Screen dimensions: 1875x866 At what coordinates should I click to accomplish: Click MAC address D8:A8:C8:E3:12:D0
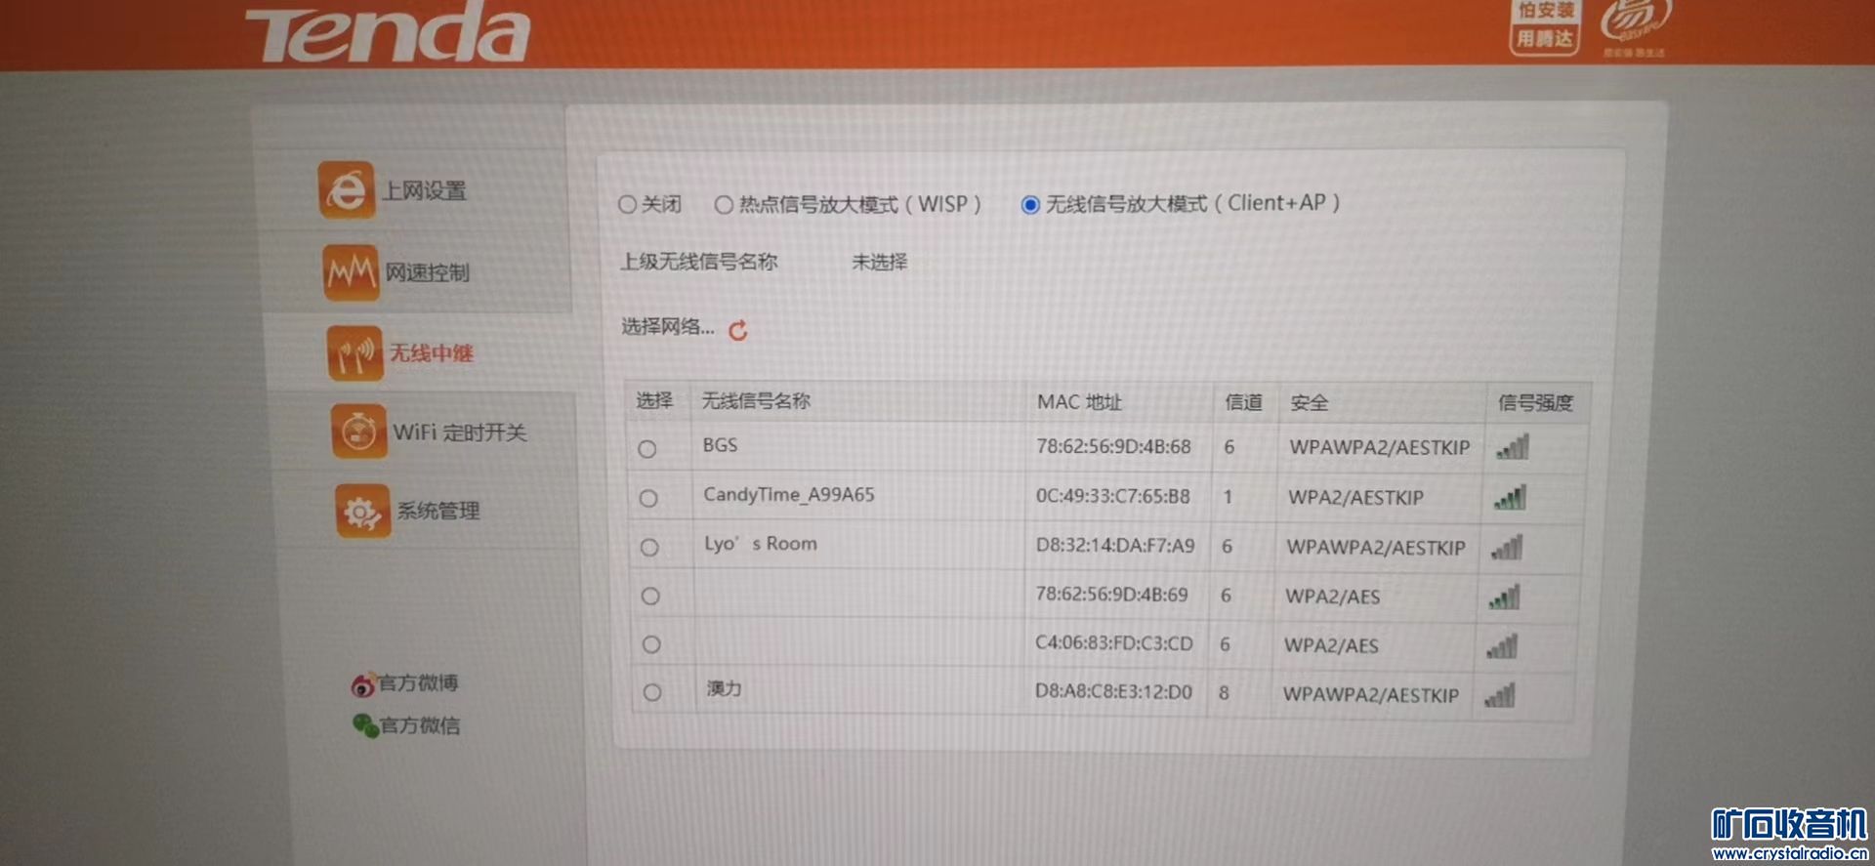[x=1113, y=692]
